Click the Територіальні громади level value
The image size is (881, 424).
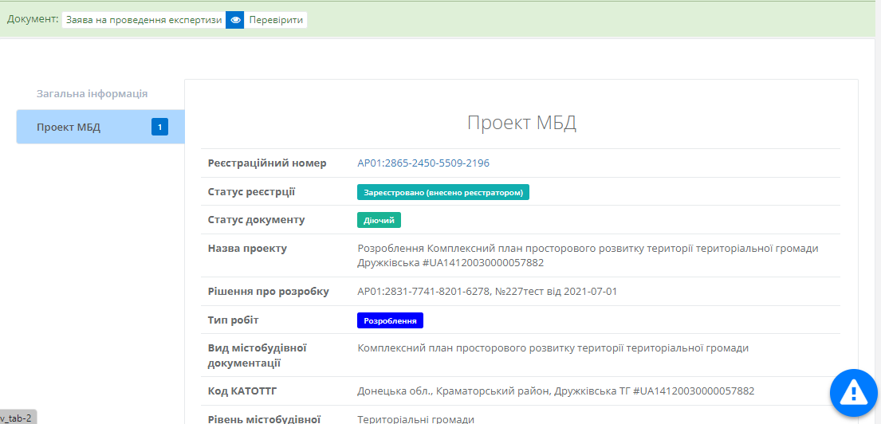[415, 419]
